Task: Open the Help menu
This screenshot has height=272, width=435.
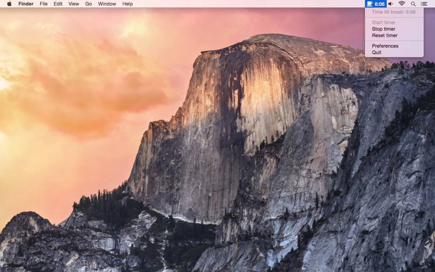Action: pos(127,4)
